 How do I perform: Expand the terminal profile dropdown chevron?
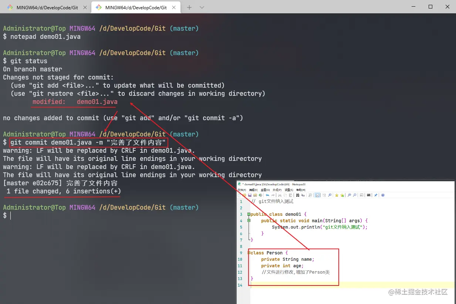click(x=202, y=7)
